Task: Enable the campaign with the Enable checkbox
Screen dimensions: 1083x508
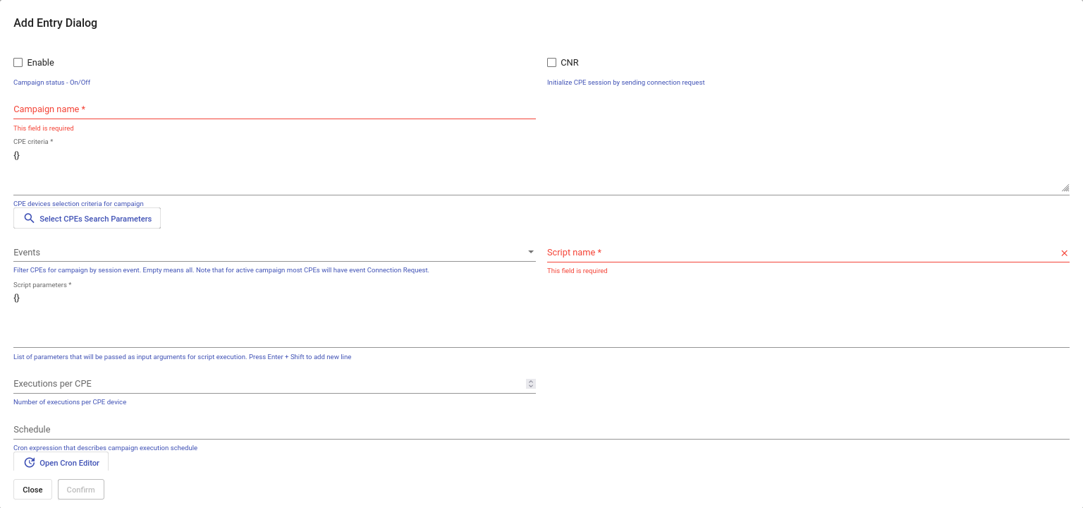Action: pyautogui.click(x=18, y=63)
